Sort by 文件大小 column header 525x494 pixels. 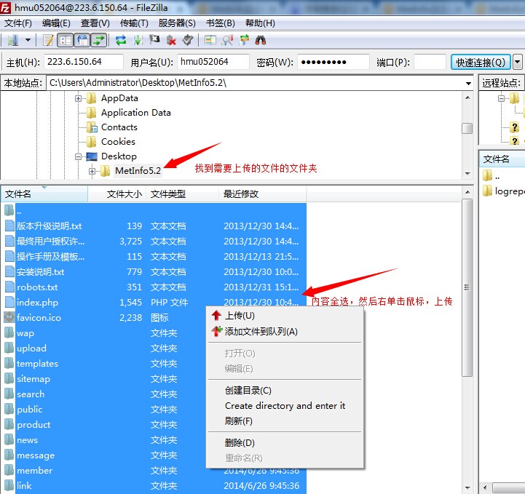(117, 194)
